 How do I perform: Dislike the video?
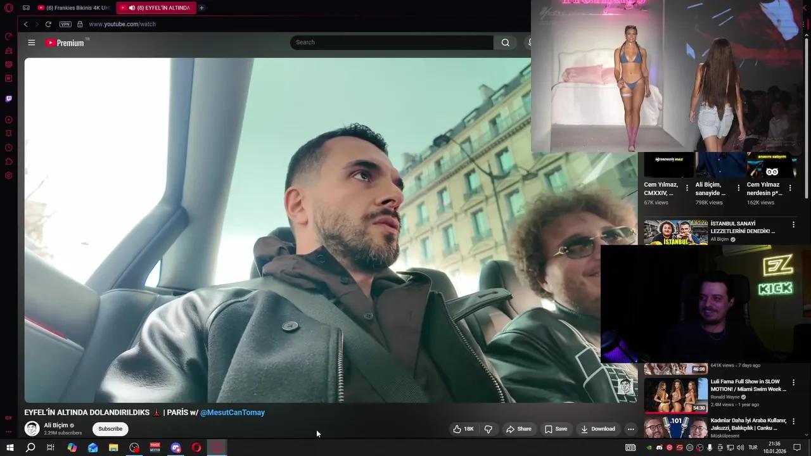click(x=488, y=429)
